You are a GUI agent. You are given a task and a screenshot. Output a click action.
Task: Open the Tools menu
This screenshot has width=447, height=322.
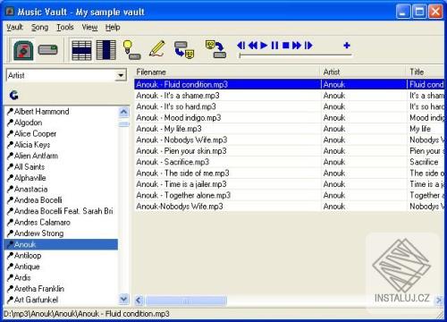coord(65,27)
